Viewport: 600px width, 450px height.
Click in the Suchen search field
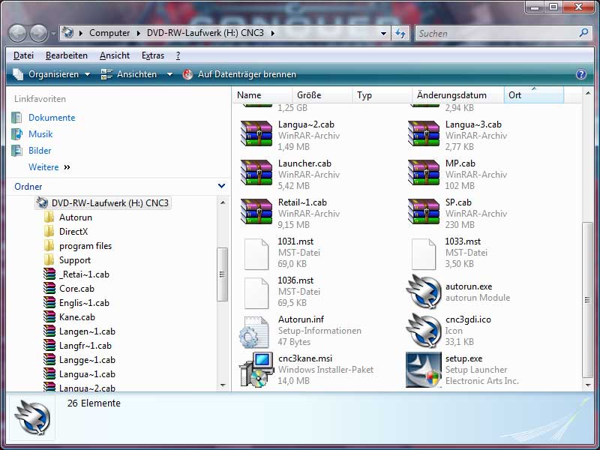coord(495,34)
